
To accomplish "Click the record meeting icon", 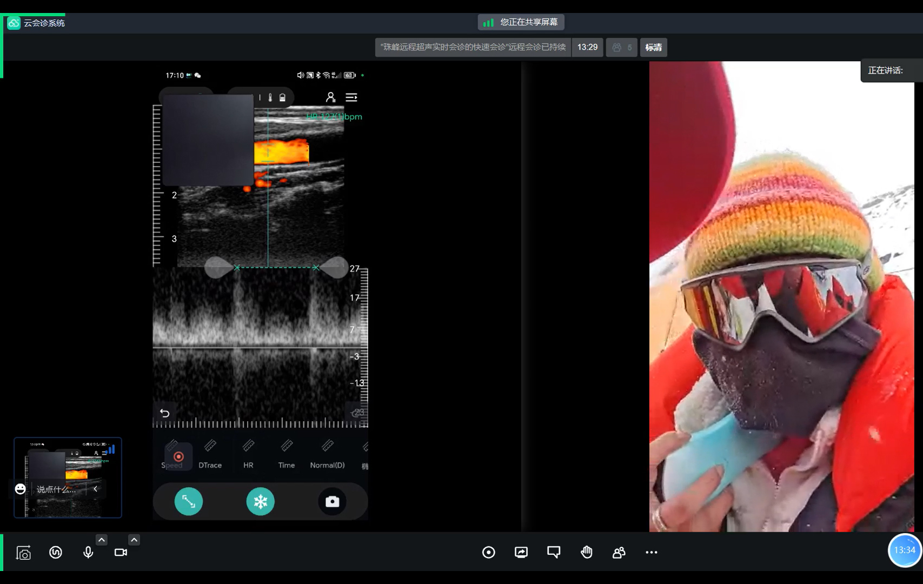I will (x=488, y=552).
